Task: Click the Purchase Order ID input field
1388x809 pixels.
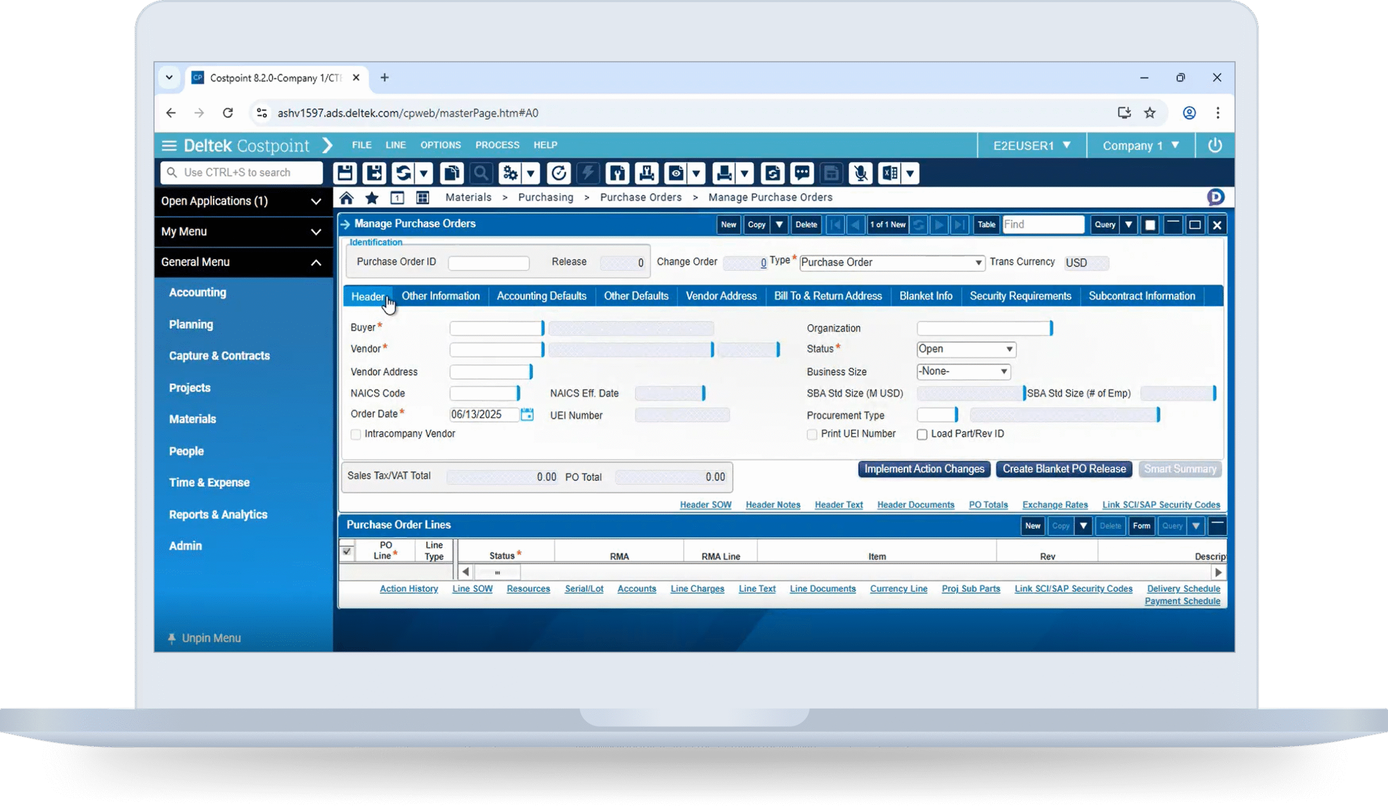Action: (489, 262)
